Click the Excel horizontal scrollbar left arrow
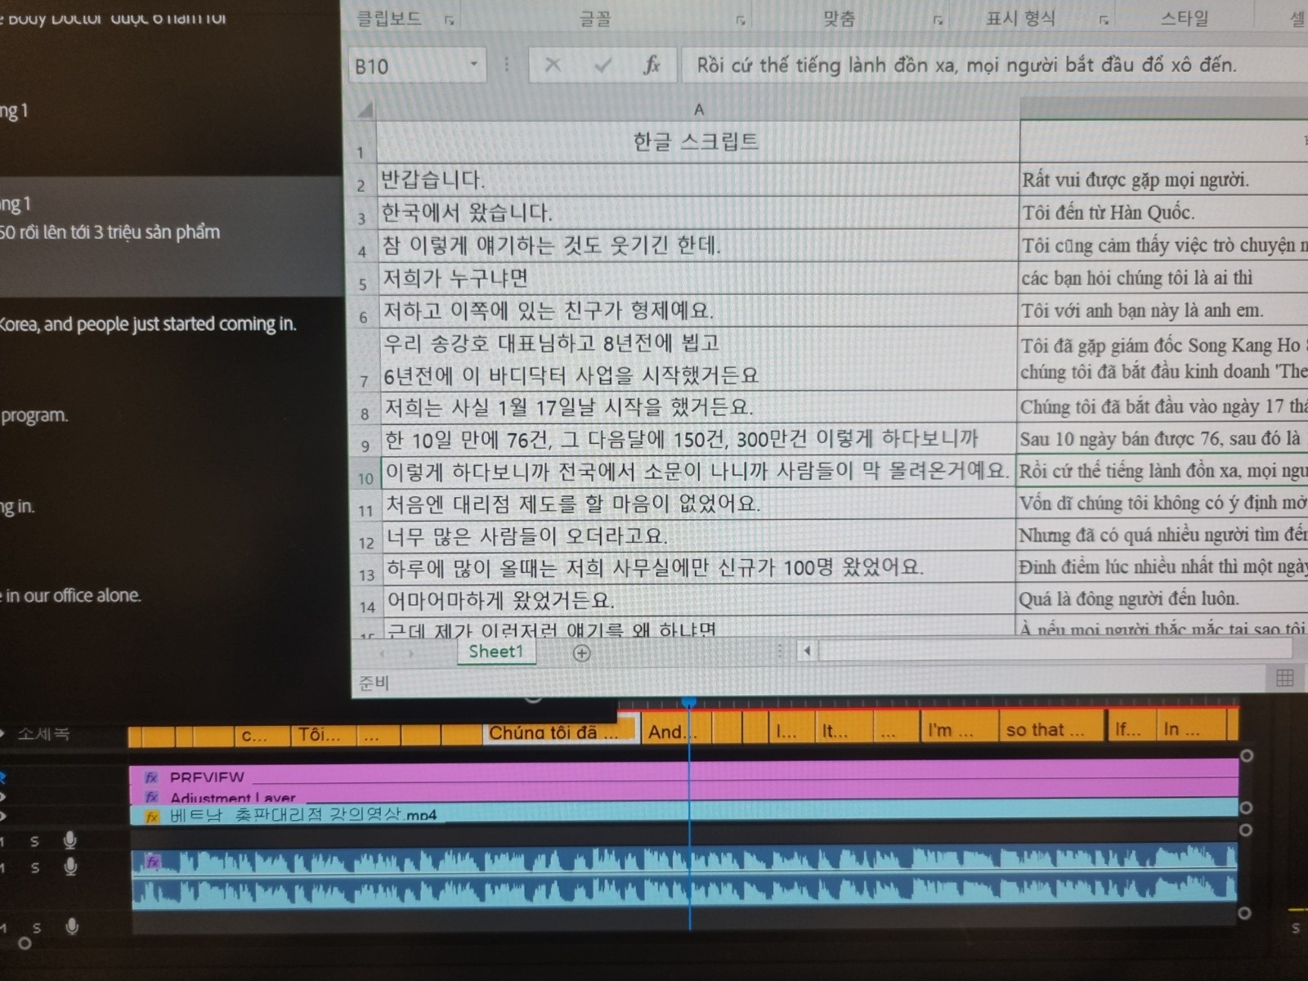 coord(808,651)
